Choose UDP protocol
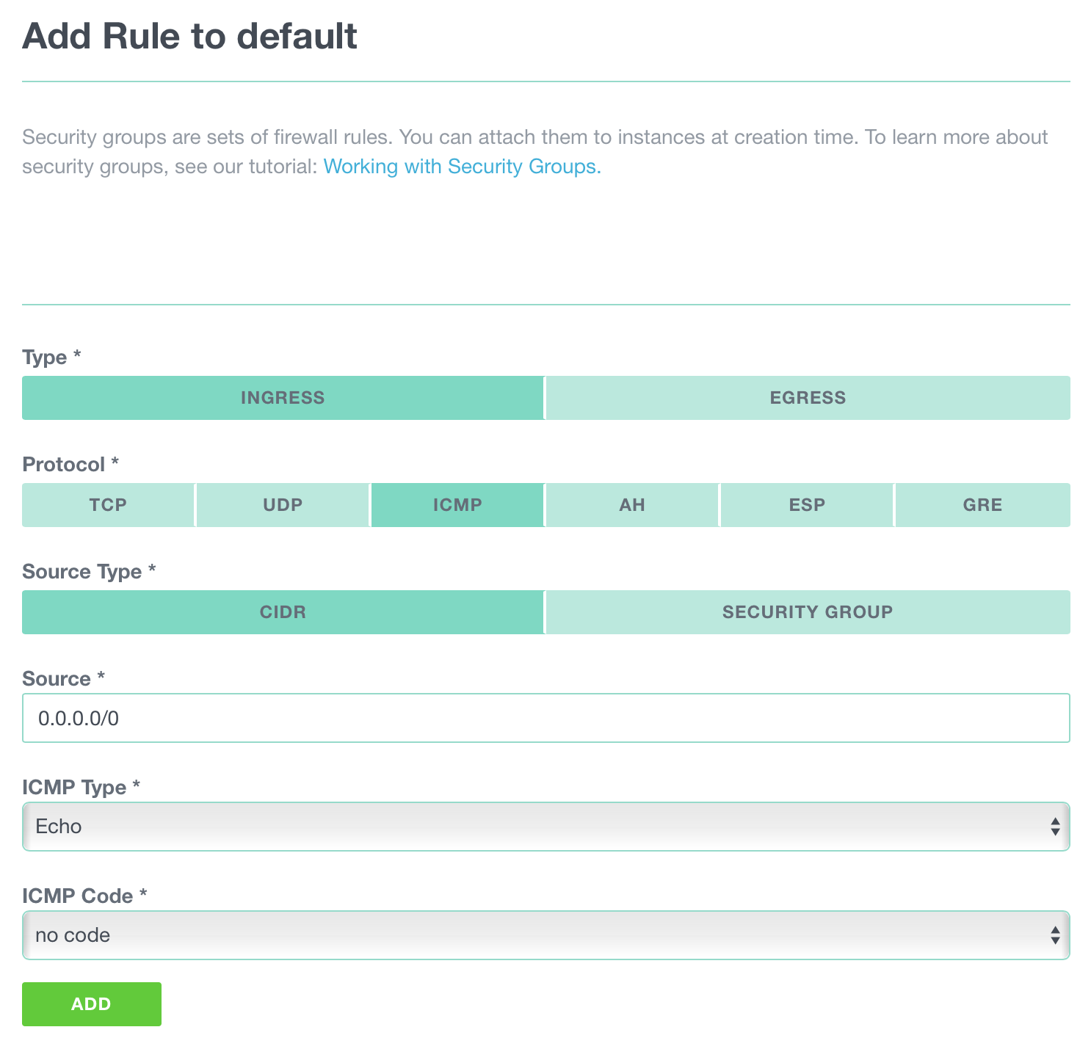Image resolution: width=1091 pixels, height=1038 pixels. 283,505
